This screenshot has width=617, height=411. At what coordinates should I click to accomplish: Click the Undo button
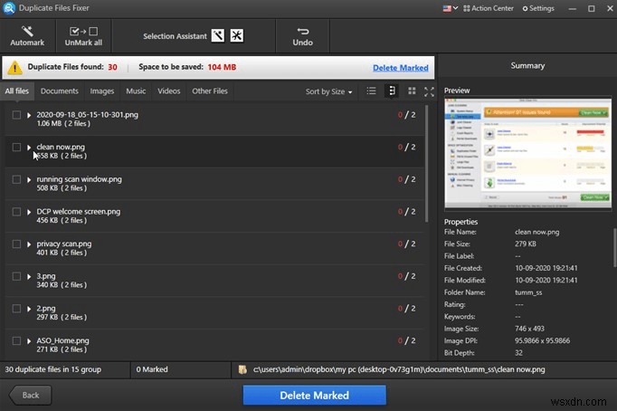click(x=302, y=36)
